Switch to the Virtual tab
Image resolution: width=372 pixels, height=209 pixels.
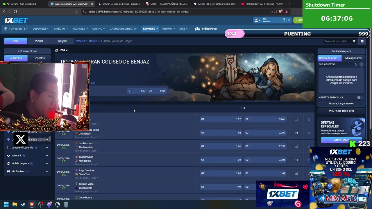[x=39, y=41]
